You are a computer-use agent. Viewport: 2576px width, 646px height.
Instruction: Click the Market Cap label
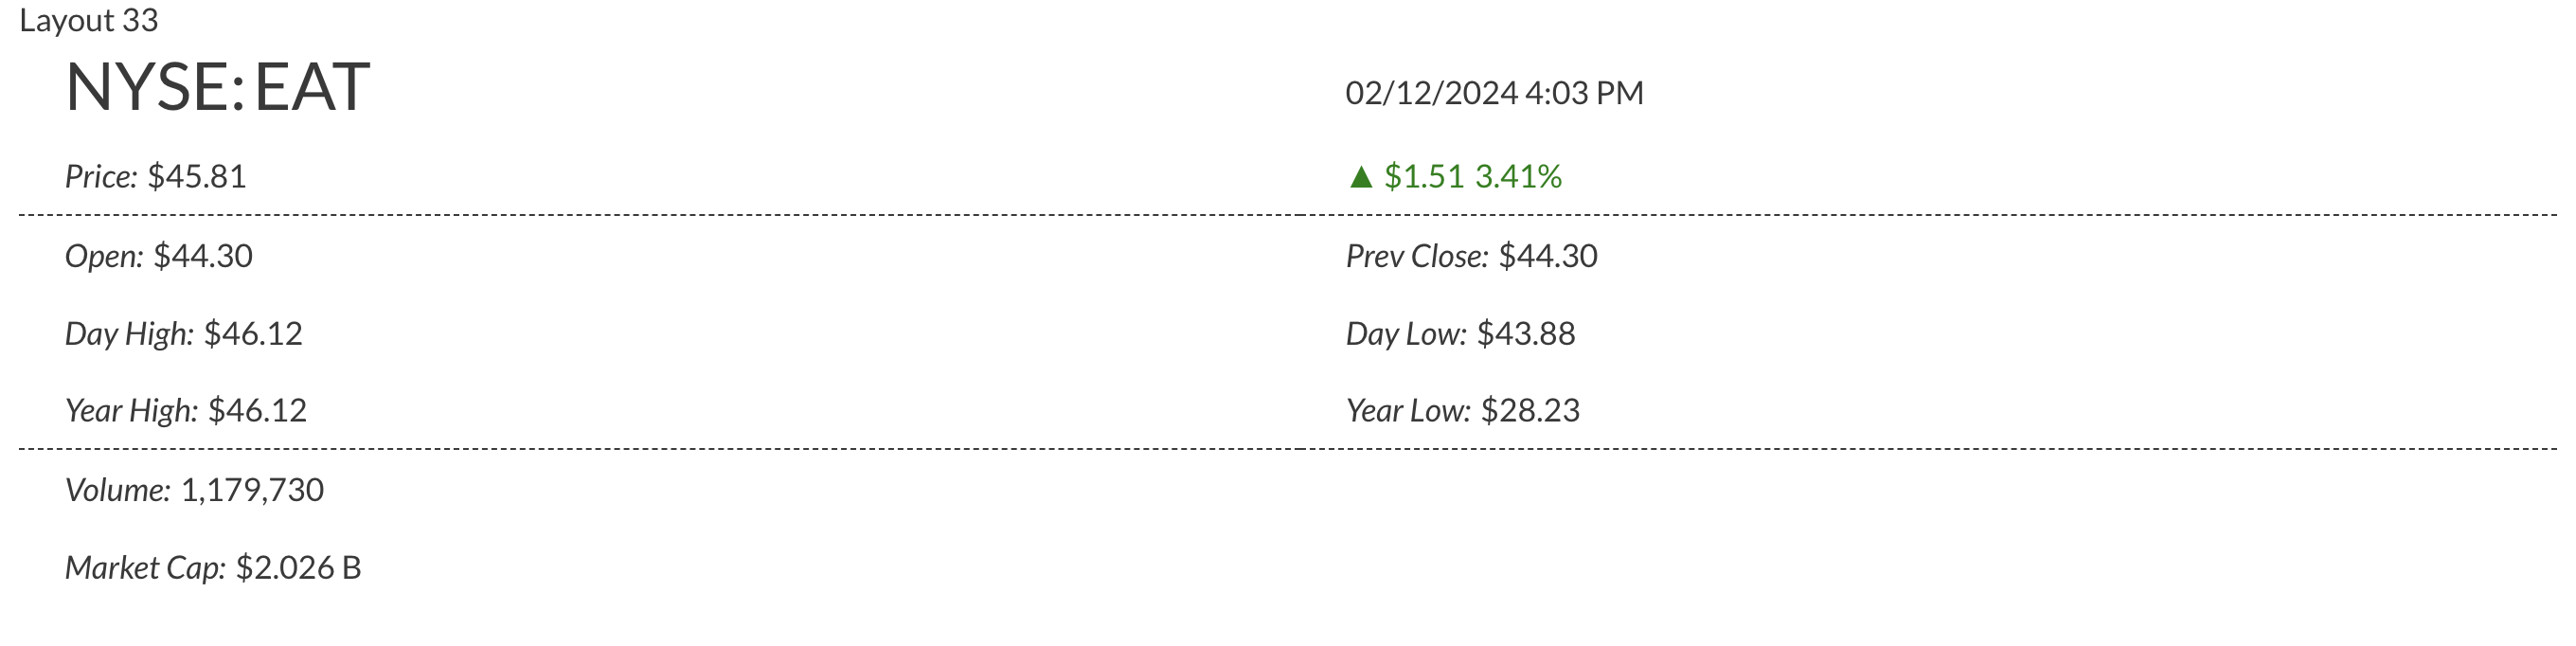point(145,568)
